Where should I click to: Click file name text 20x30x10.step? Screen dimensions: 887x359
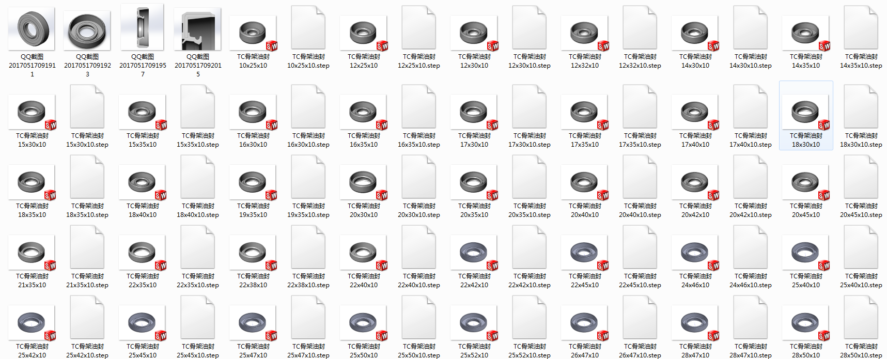[x=419, y=215]
